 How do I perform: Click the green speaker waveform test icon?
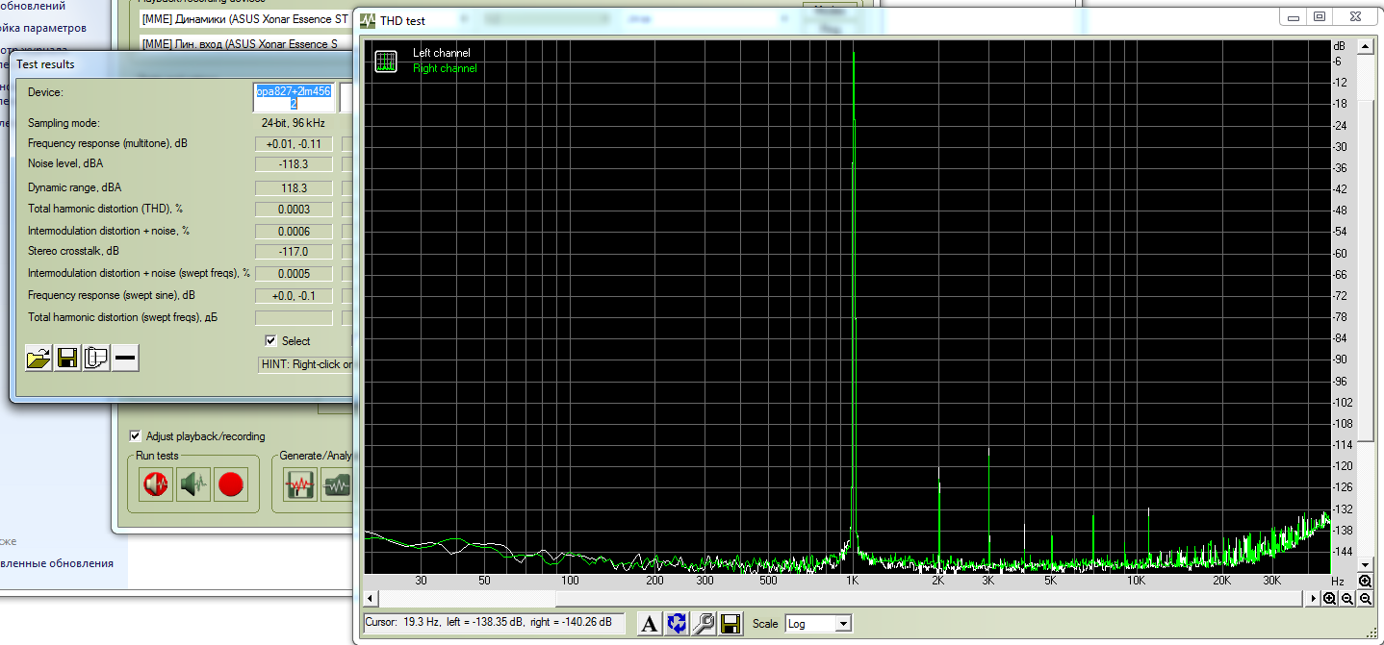(x=193, y=484)
